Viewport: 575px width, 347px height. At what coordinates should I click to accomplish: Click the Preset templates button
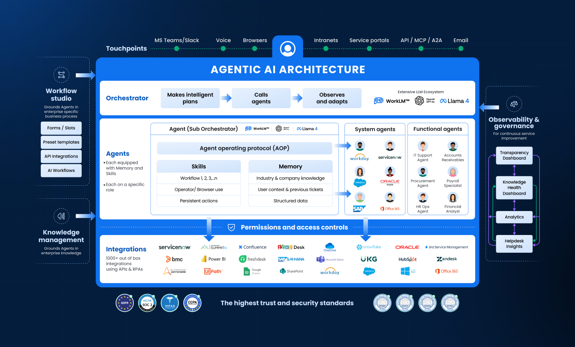(61, 142)
